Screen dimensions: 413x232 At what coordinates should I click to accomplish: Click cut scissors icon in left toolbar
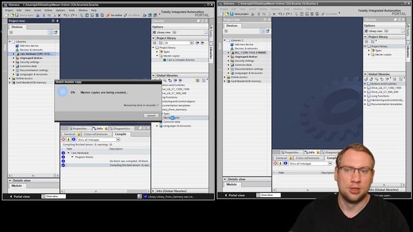pos(44,15)
